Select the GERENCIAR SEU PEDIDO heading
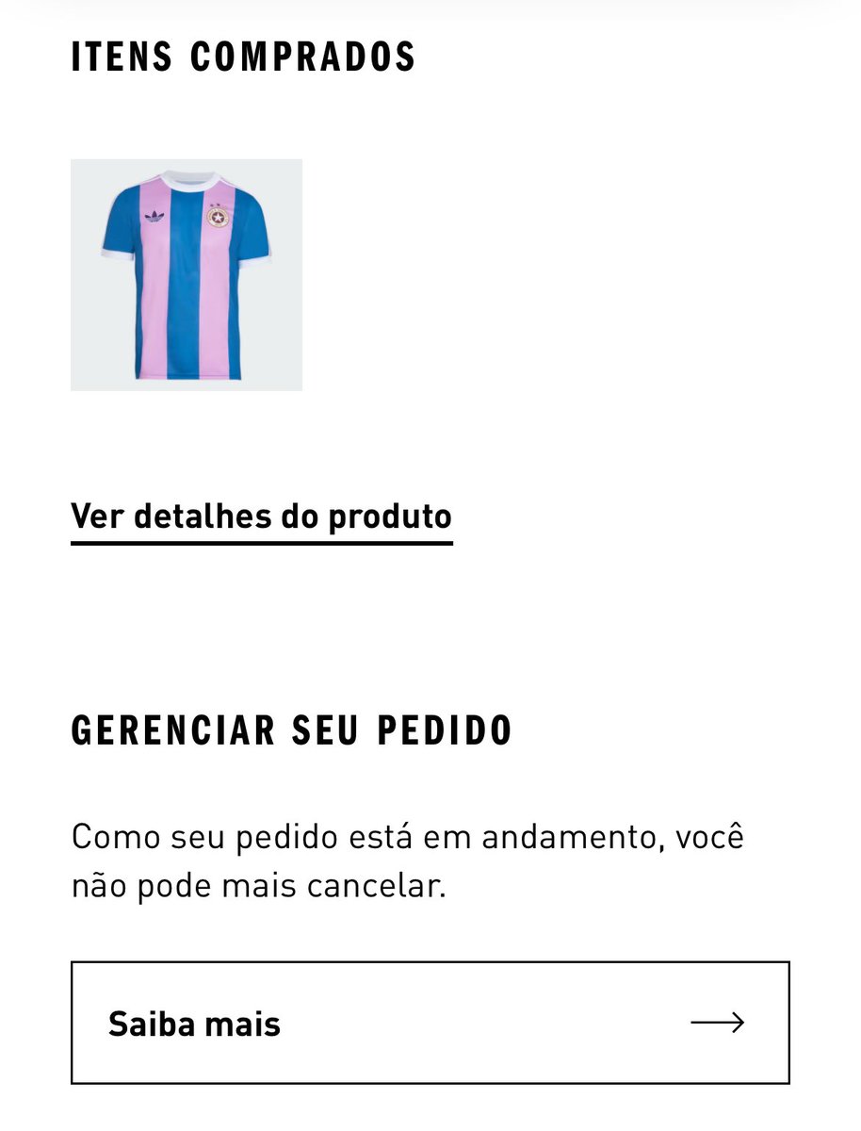This screenshot has width=861, height=1131. [292, 730]
